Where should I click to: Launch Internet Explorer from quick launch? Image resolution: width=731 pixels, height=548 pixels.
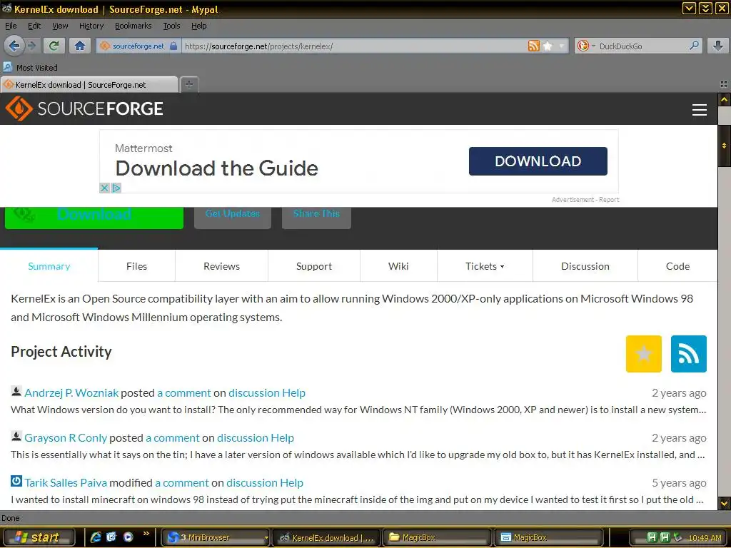96,537
